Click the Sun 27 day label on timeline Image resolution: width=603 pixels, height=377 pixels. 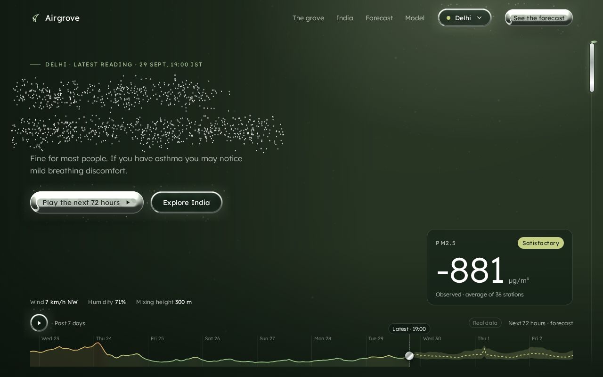tap(267, 338)
